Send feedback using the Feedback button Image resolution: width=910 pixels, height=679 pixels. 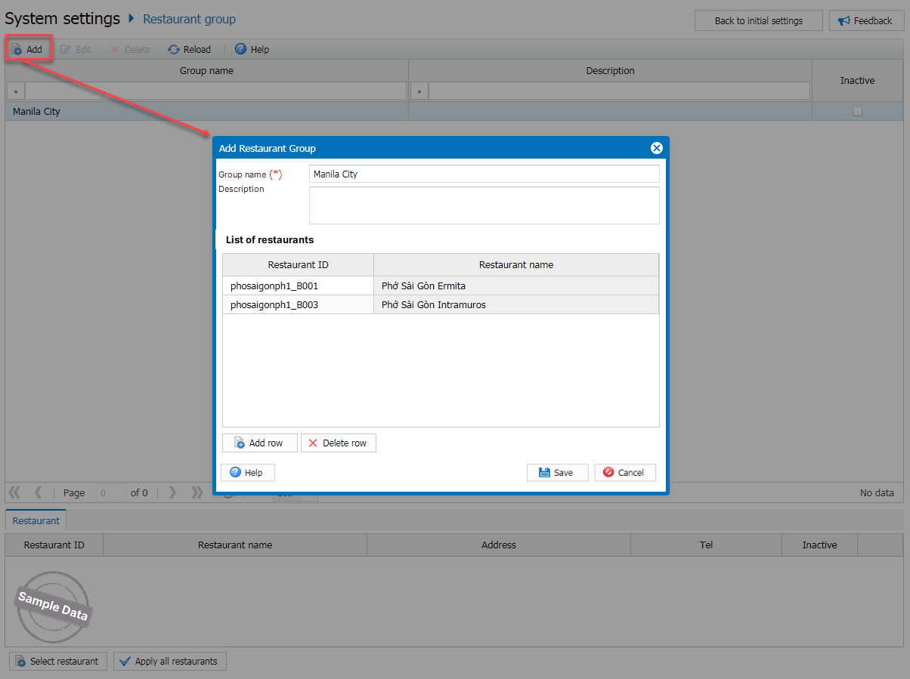pos(865,21)
